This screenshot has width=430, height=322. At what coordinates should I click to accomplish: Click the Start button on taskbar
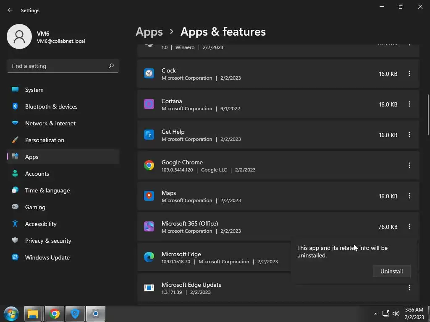pos(11,314)
